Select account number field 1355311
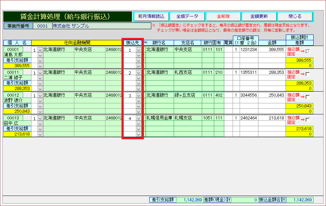 [249, 72]
